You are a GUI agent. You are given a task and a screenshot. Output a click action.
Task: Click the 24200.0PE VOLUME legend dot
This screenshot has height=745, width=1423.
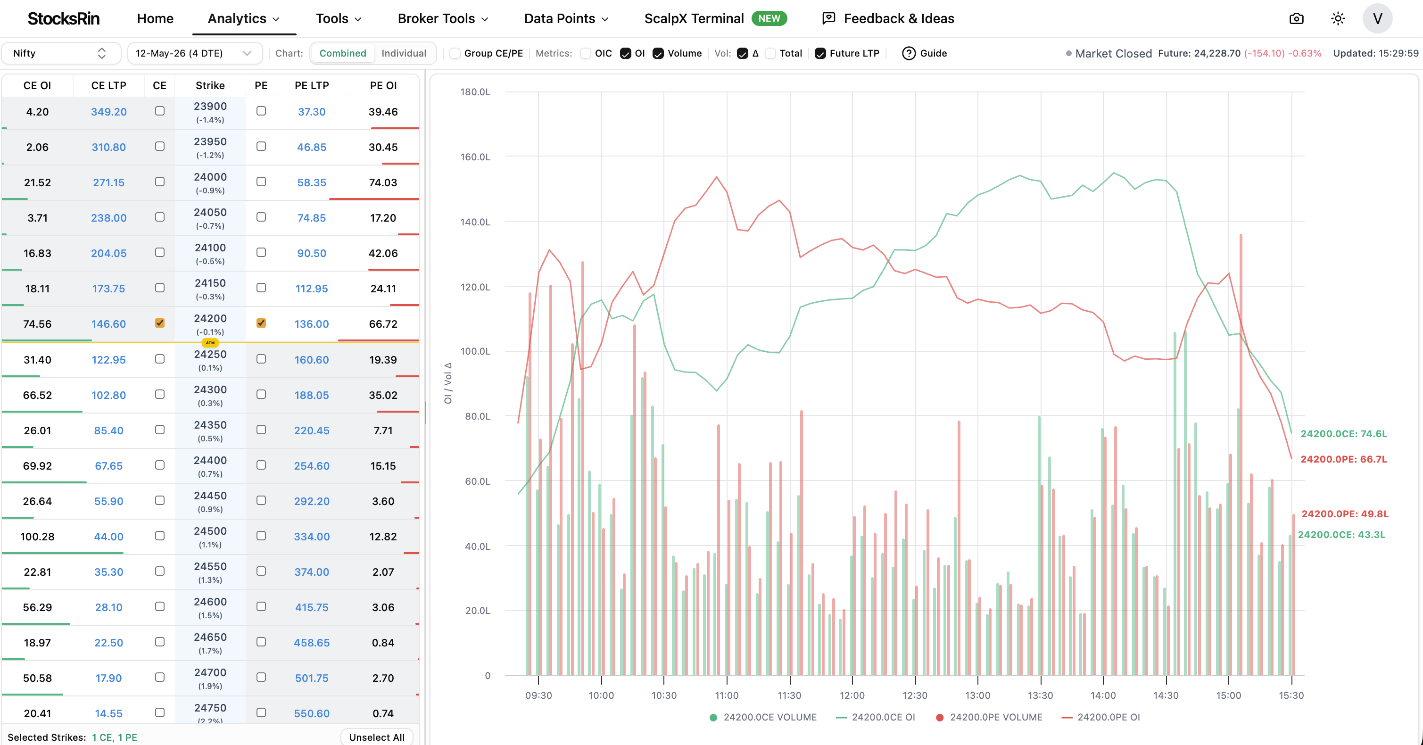[x=940, y=717]
